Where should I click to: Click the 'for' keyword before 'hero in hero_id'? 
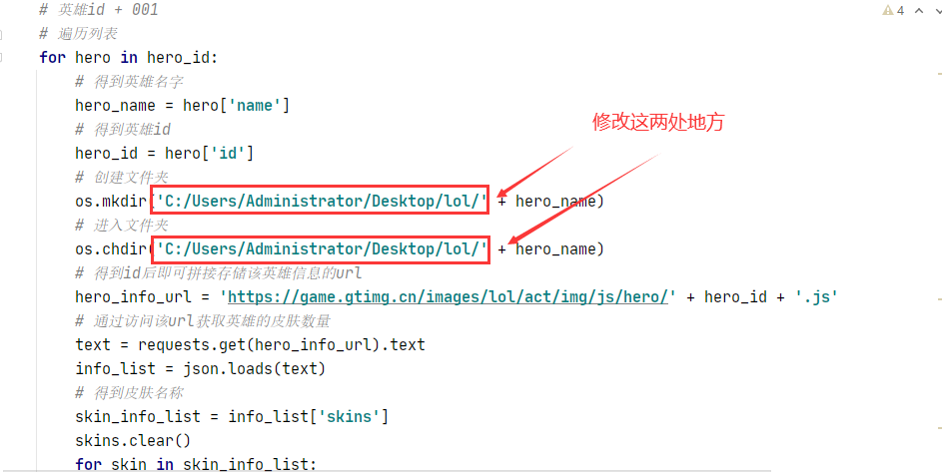(x=52, y=58)
